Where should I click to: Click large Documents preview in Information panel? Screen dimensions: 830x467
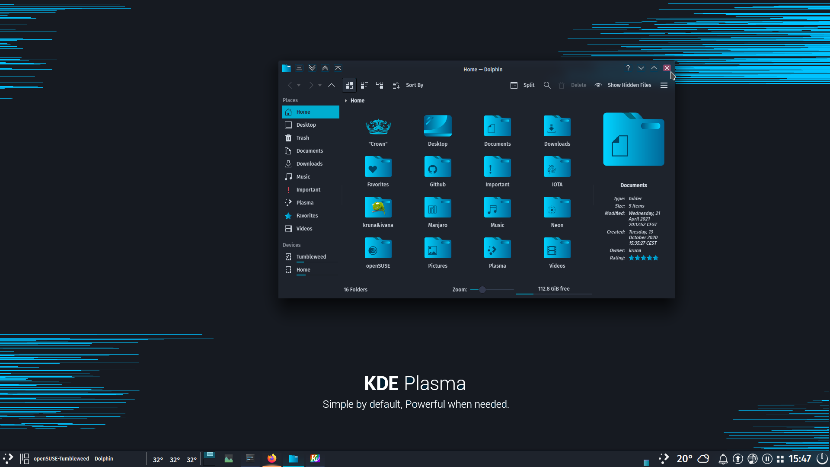[634, 139]
